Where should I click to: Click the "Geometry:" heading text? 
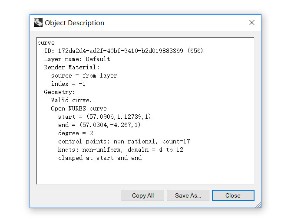point(60,92)
